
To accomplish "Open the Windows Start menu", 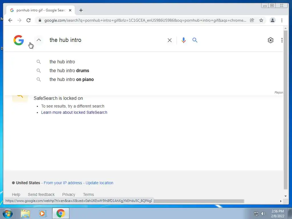I will pos(7,213).
